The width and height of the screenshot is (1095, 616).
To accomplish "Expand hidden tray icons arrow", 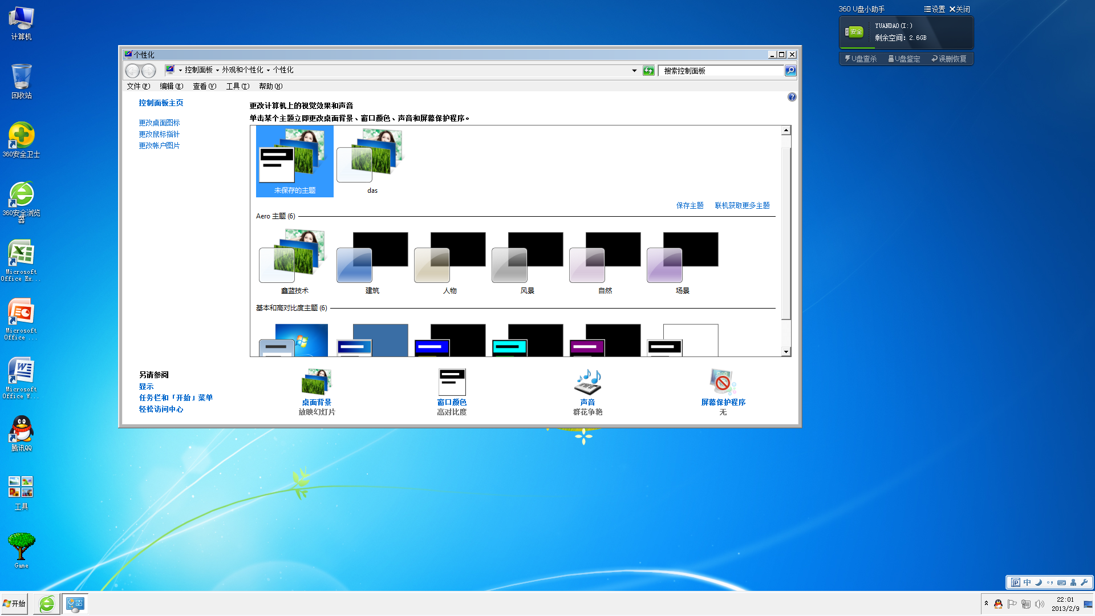I will tap(986, 603).
